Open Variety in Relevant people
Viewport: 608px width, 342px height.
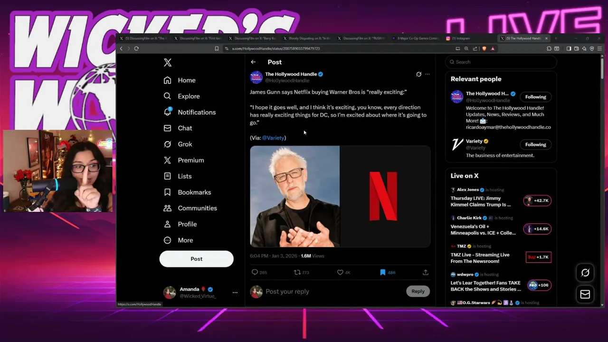click(x=474, y=141)
